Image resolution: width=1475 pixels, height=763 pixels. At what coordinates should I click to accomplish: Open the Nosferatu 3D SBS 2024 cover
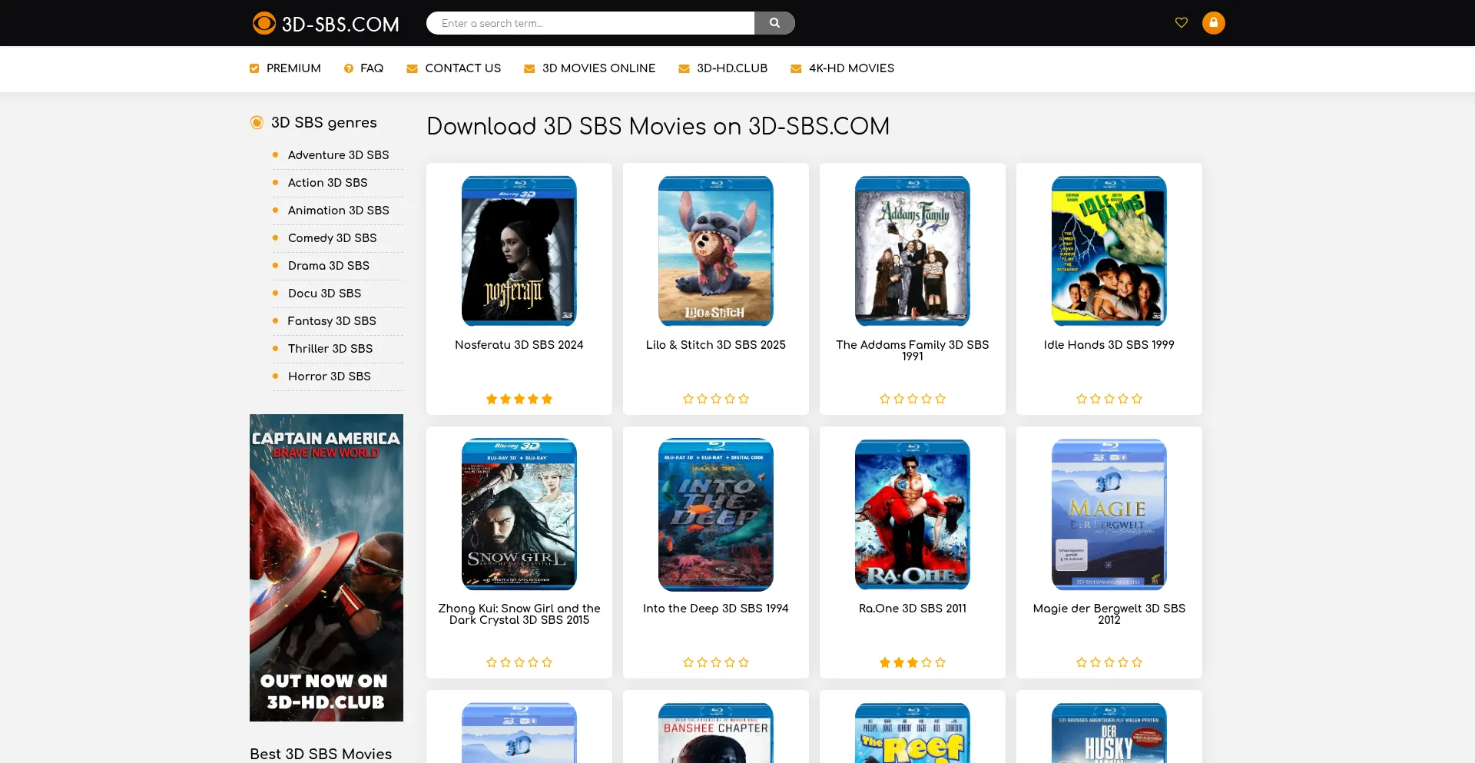[519, 250]
